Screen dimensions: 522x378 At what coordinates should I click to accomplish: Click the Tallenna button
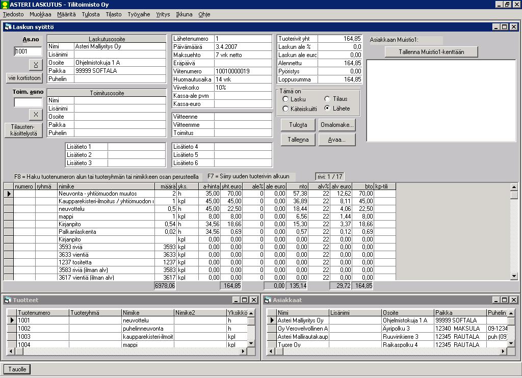coord(298,140)
